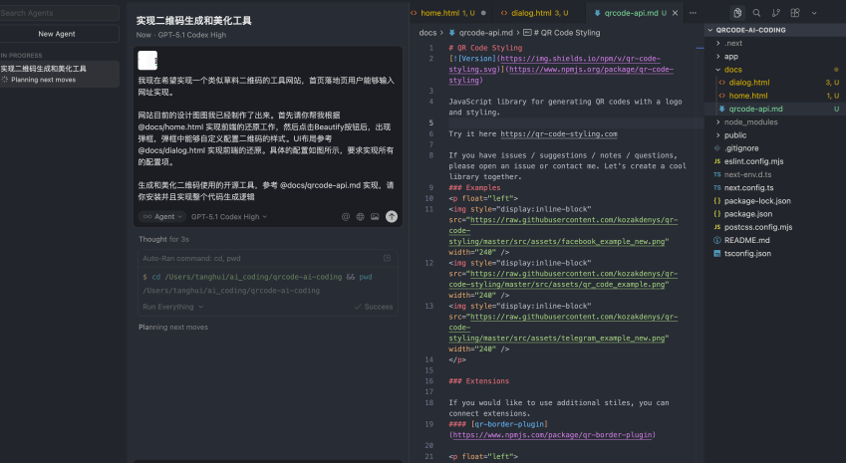
Task: Open the Explorer files icon
Action: click(737, 13)
